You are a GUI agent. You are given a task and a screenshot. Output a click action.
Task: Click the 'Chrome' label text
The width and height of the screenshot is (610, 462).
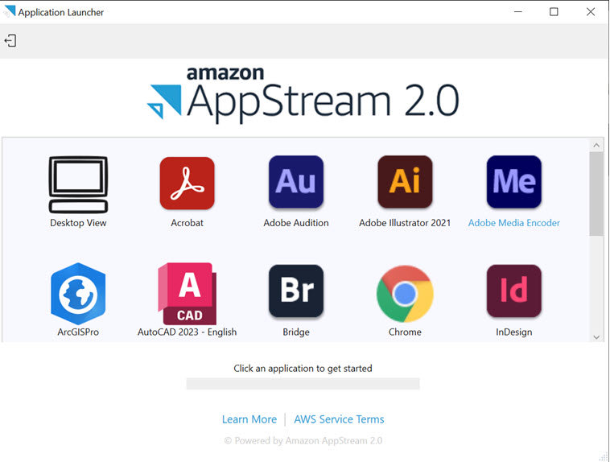(x=405, y=332)
